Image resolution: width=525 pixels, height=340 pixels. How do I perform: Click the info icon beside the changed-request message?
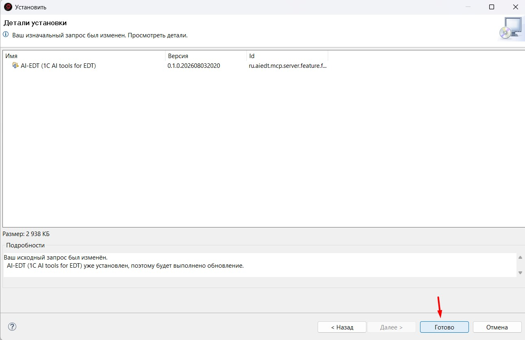coord(6,35)
